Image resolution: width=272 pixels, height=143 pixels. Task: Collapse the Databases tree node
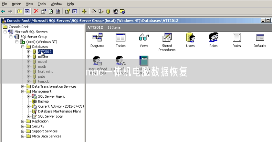point(23,47)
